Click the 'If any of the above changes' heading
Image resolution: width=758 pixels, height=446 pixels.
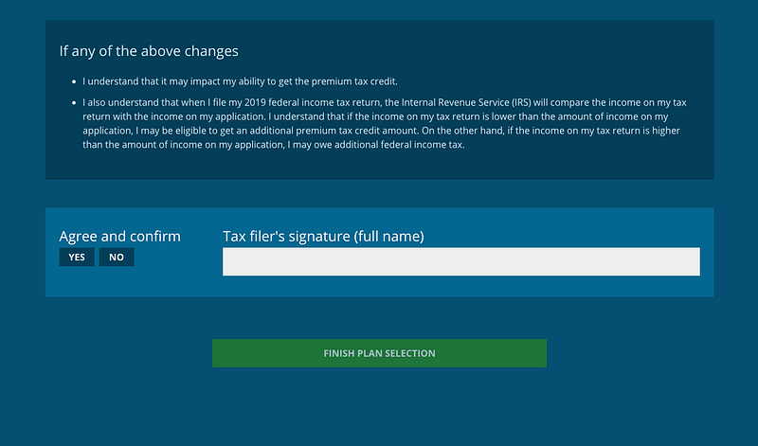pos(149,50)
